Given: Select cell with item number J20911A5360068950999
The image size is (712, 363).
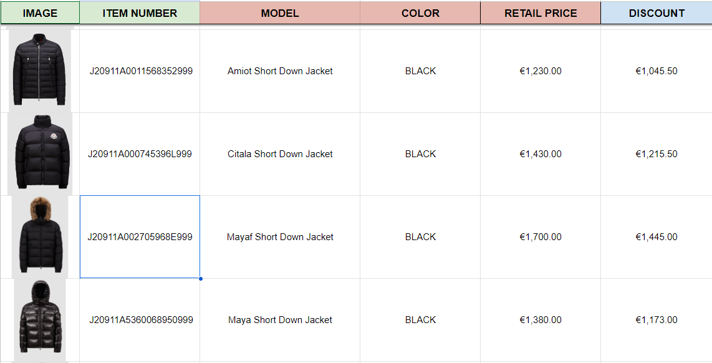Looking at the screenshot, I should (140, 320).
